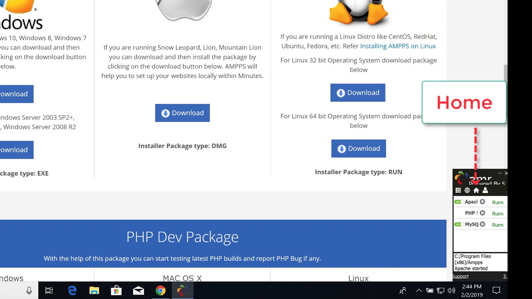Viewport: 532px width, 299px height.
Task: Open Task View from the taskbar
Action: pyautogui.click(x=49, y=291)
